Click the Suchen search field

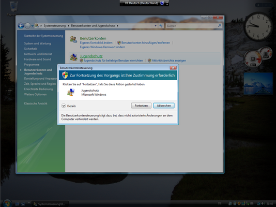(x=192, y=26)
